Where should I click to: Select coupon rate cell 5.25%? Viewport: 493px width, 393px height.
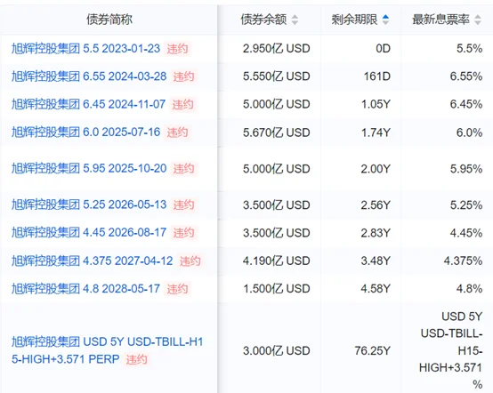(x=466, y=205)
